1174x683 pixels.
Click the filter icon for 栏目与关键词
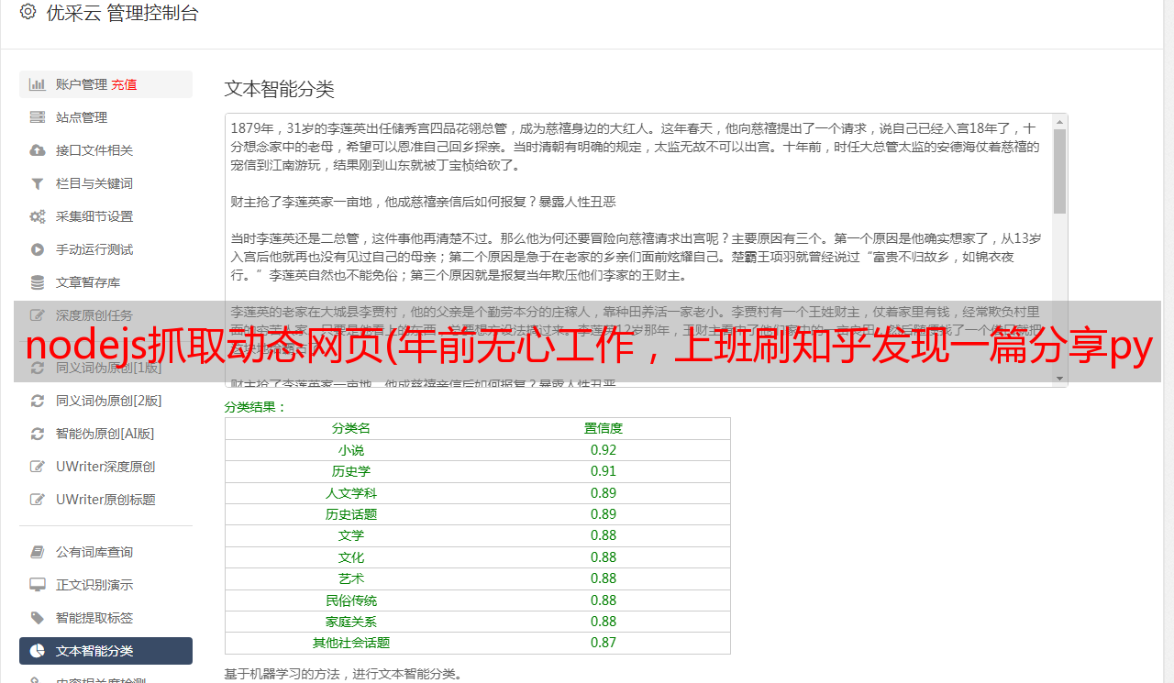point(38,183)
